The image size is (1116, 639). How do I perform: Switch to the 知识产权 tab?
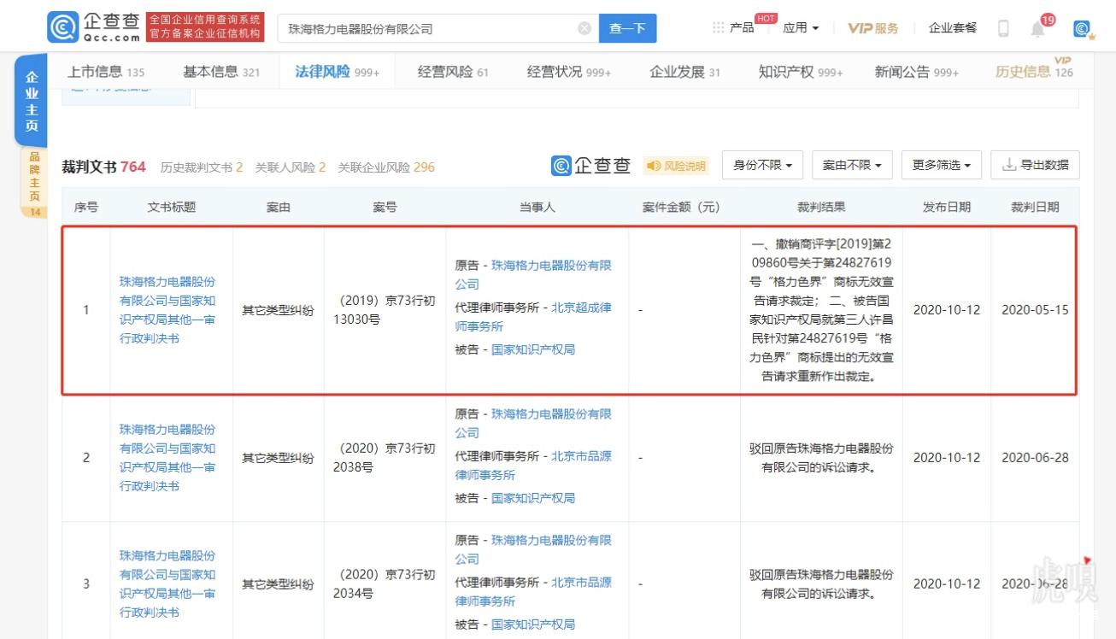pyautogui.click(x=801, y=72)
